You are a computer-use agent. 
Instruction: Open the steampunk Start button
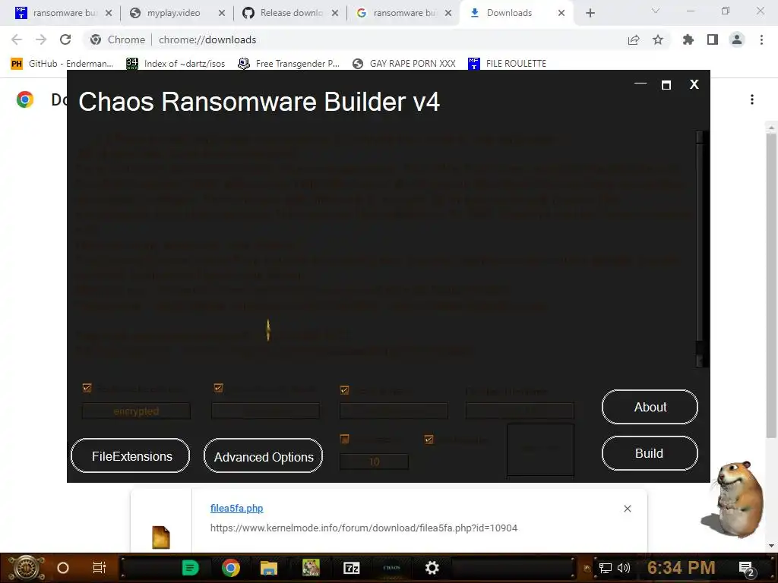27,568
